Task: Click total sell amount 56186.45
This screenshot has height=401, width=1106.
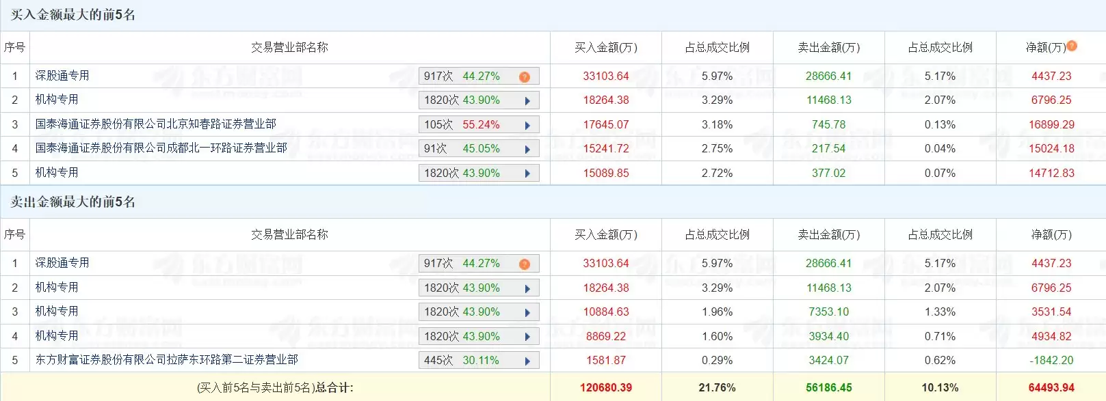Action: click(x=829, y=387)
